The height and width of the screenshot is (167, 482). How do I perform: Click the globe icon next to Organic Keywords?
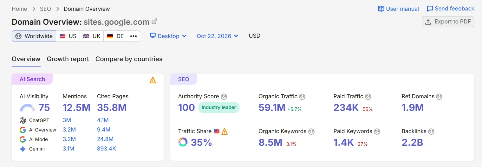[x=311, y=132]
